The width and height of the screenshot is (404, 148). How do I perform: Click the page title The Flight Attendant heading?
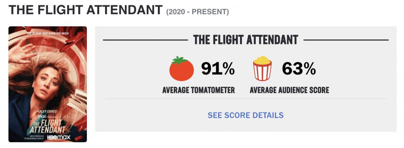click(86, 10)
